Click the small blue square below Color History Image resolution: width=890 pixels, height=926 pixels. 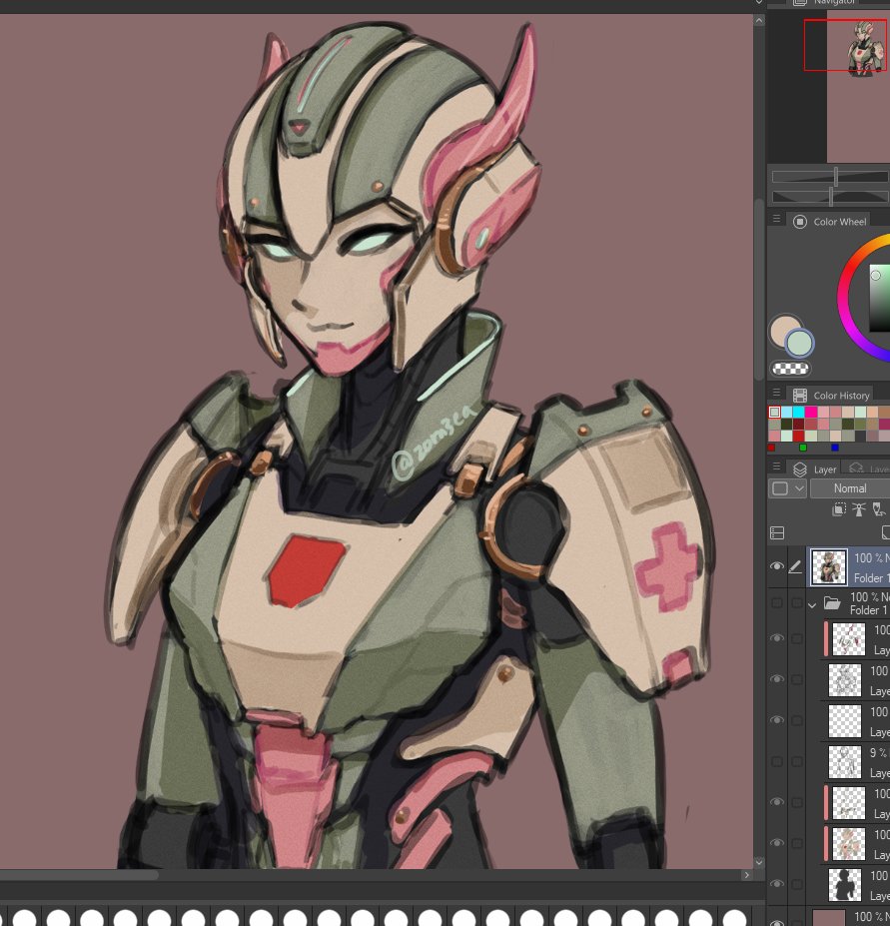834,448
